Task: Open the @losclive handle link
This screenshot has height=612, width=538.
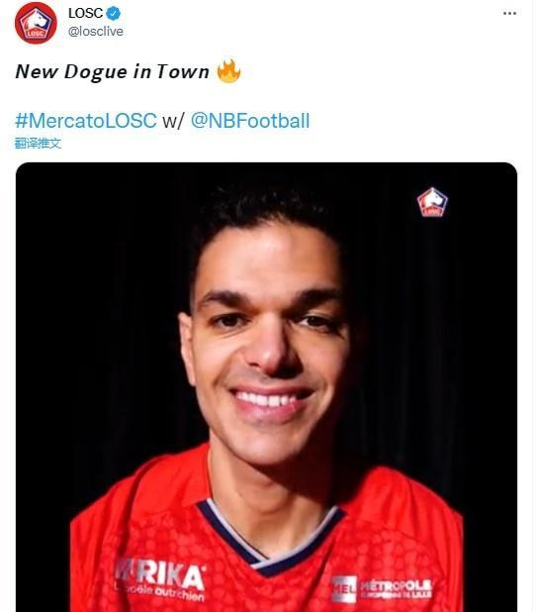Action: tap(96, 32)
